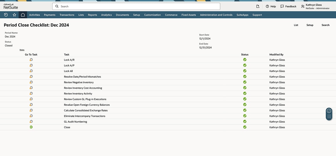Expand the Transactions menu

click(x=67, y=15)
